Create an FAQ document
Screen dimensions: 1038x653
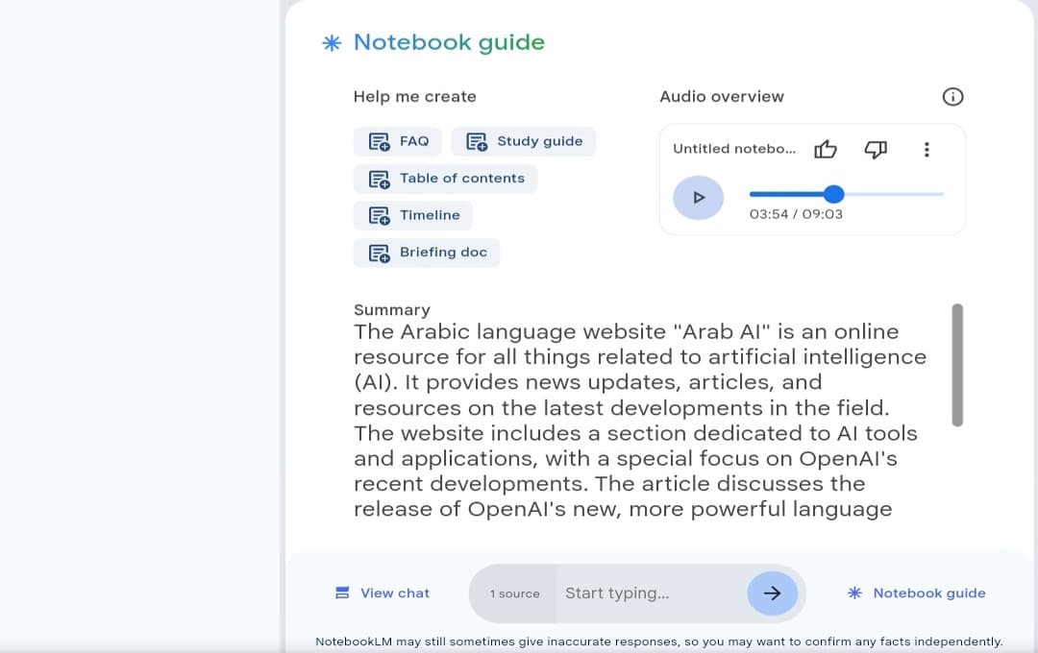398,141
